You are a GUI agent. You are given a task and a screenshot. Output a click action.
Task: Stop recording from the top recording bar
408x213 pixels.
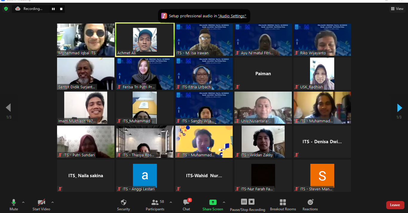(x=61, y=9)
